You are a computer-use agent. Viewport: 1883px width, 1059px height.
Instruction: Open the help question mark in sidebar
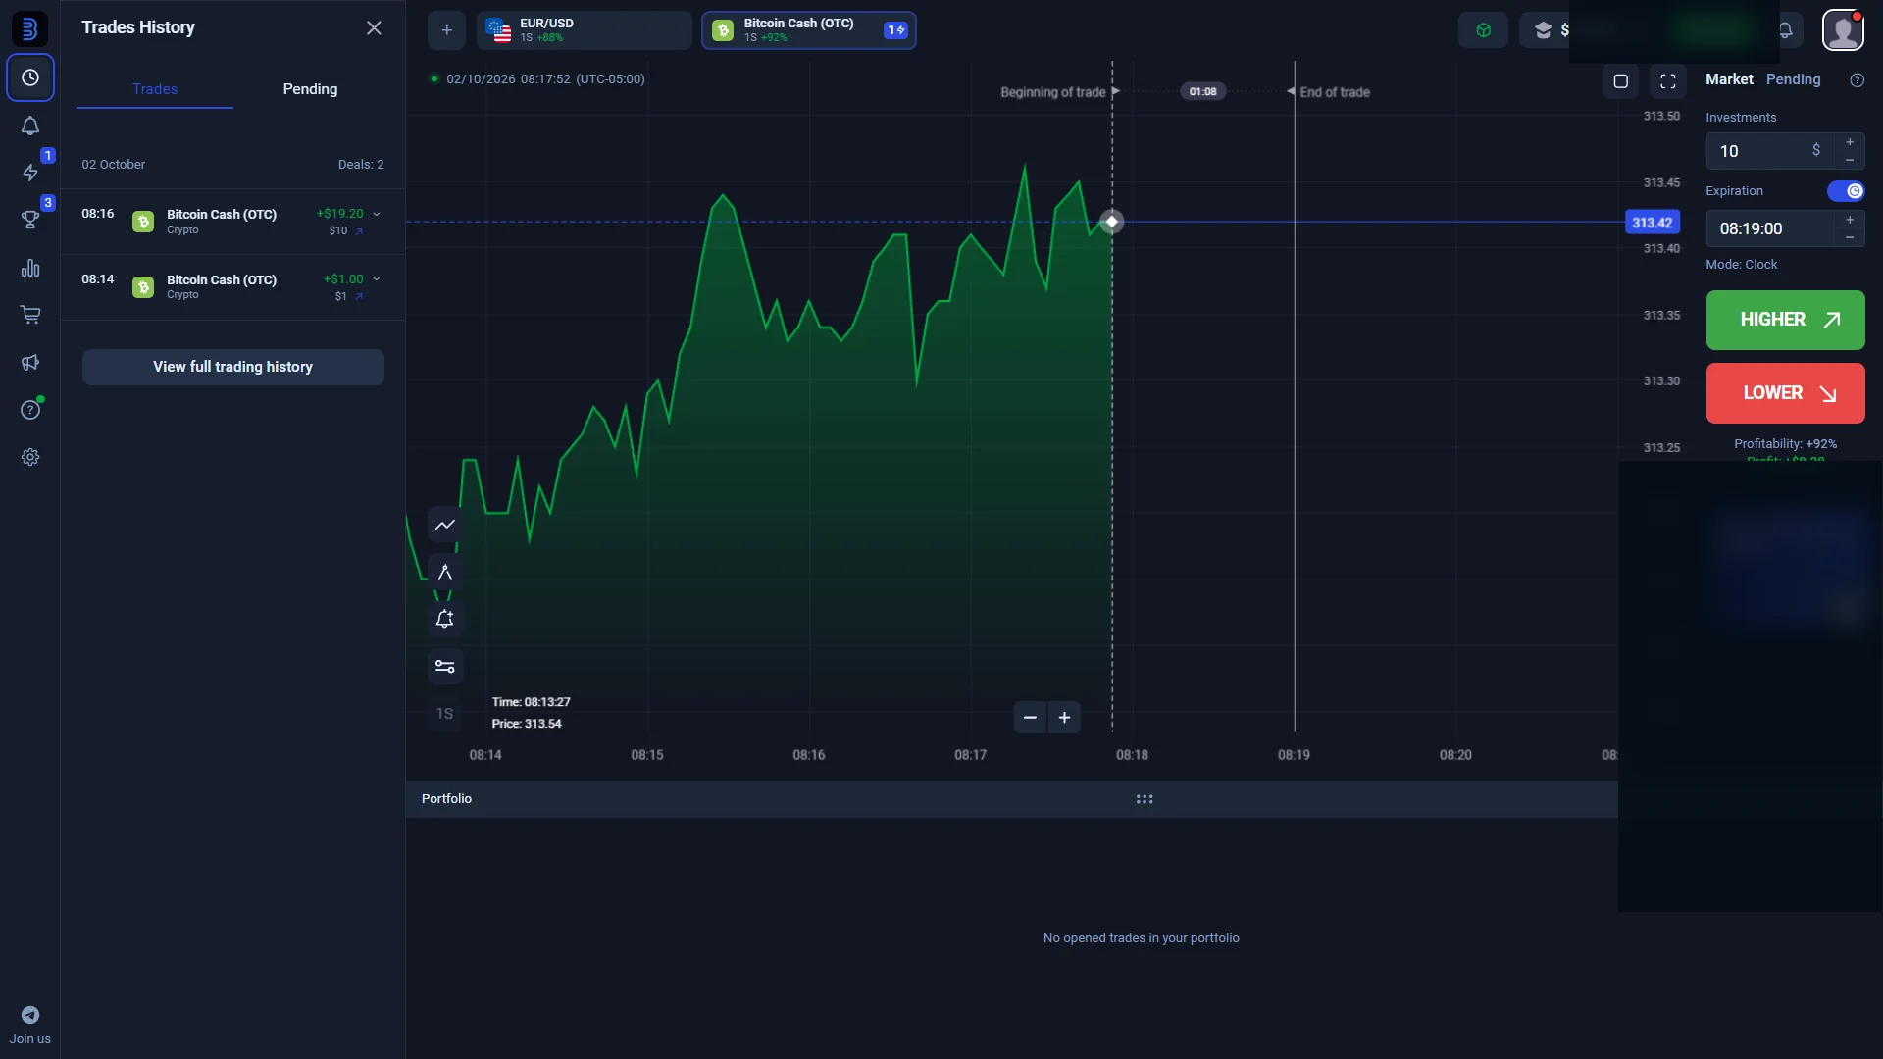coord(30,410)
